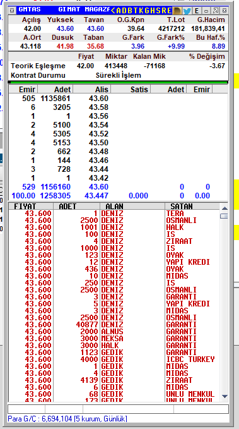Click the yellow H letter in title bar

pos(152,11)
